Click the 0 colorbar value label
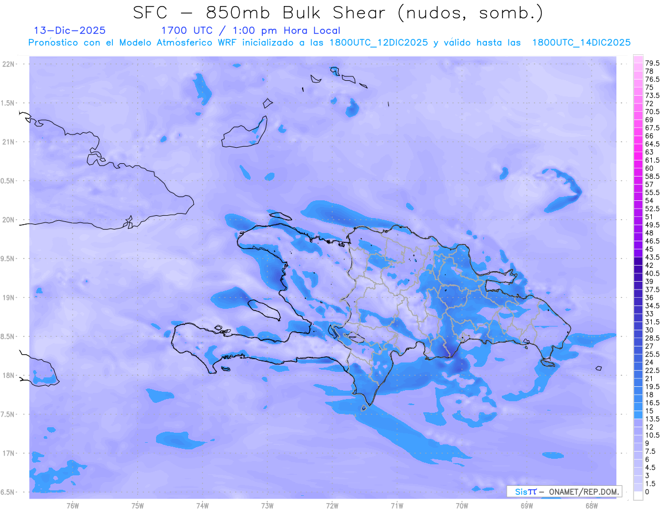This screenshot has height=513, width=664. (x=647, y=491)
